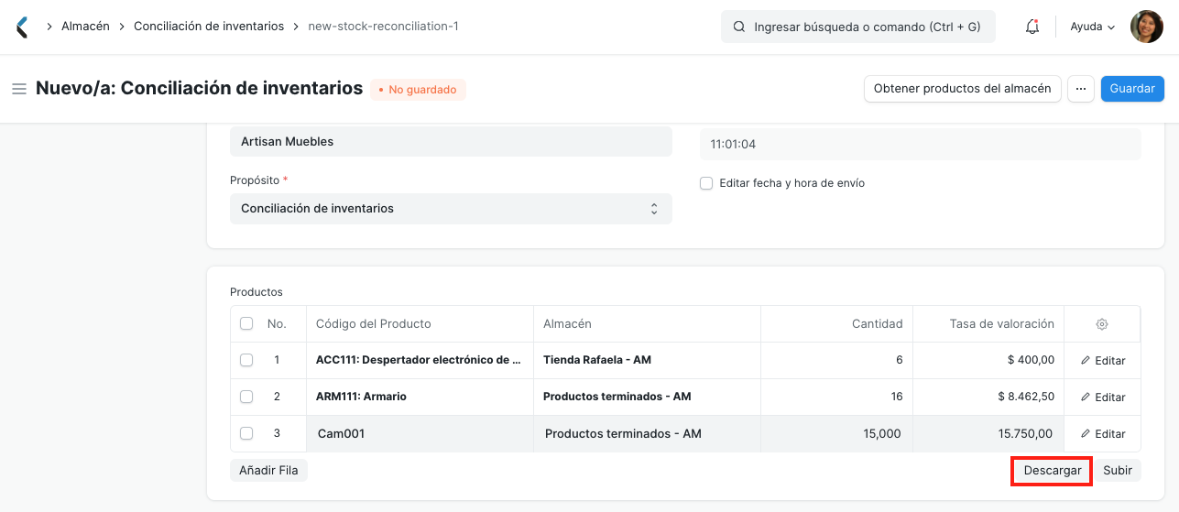This screenshot has width=1179, height=512.
Task: Click Tienda Rafaela - AM warehouse cell
Action: [648, 360]
